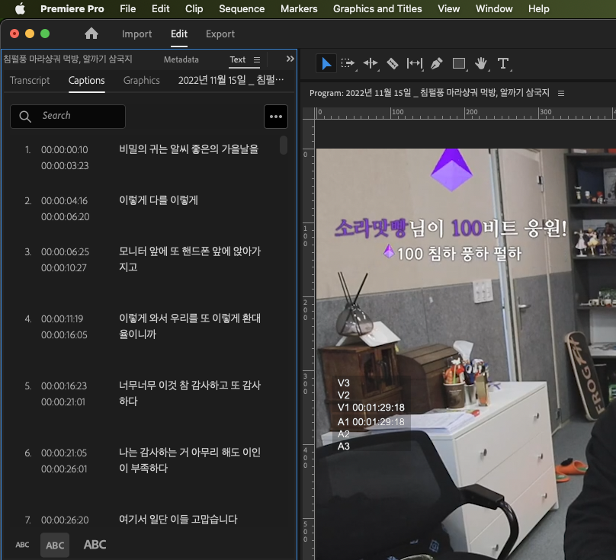Viewport: 616px width, 560px height.
Task: Select the Rectangle tool
Action: pos(459,63)
